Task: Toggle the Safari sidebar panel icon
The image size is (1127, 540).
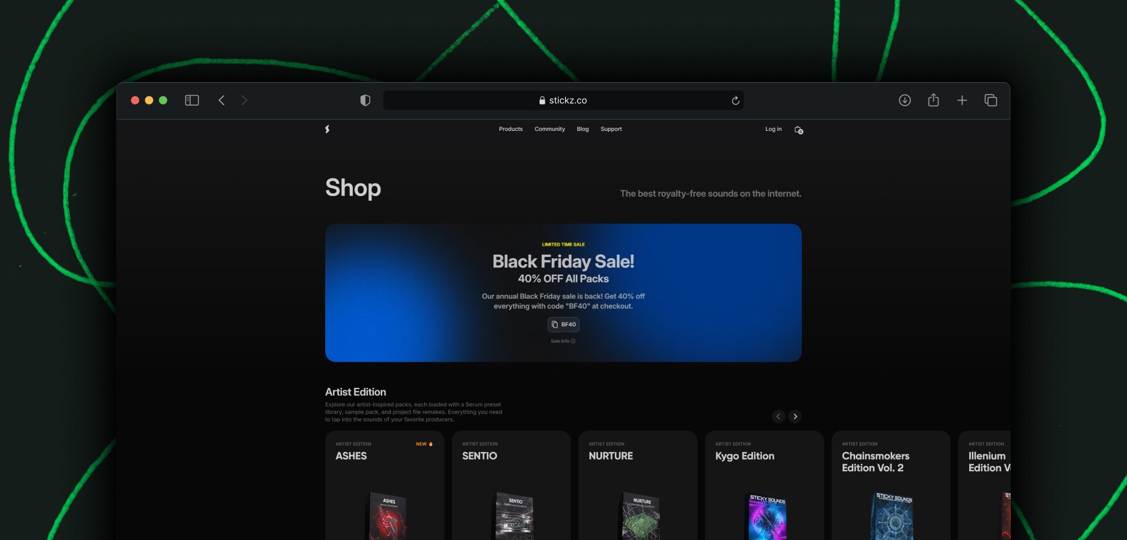Action: [192, 100]
